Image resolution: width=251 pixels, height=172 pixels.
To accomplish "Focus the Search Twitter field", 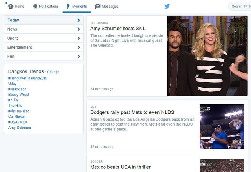I will [240, 6].
